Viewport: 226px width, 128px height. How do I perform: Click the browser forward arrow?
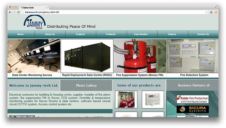point(14,12)
